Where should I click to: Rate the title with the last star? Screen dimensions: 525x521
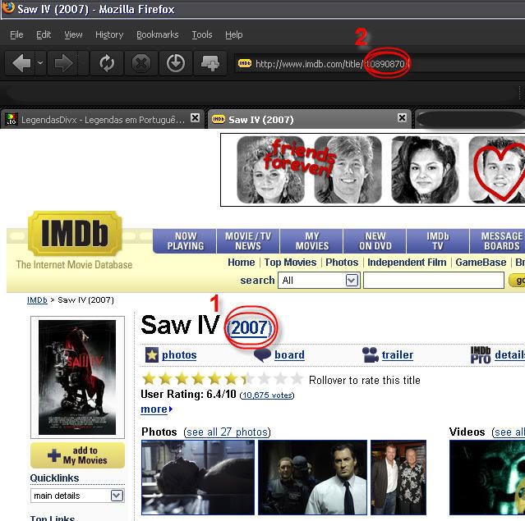click(x=297, y=379)
